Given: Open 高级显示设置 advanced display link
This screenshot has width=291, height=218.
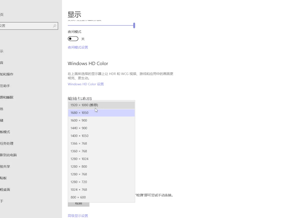Looking at the screenshot, I should (78, 216).
